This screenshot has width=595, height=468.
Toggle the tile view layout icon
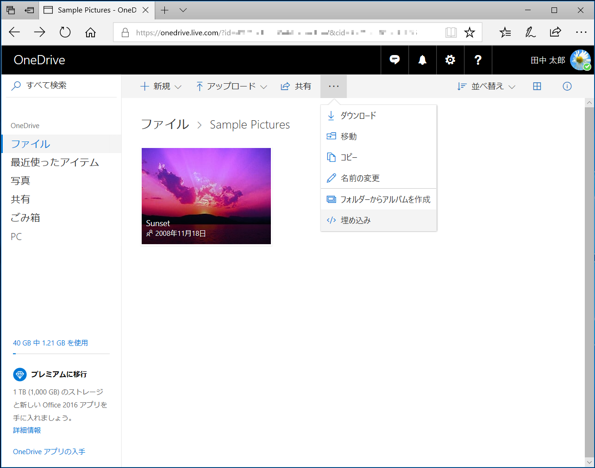[537, 86]
